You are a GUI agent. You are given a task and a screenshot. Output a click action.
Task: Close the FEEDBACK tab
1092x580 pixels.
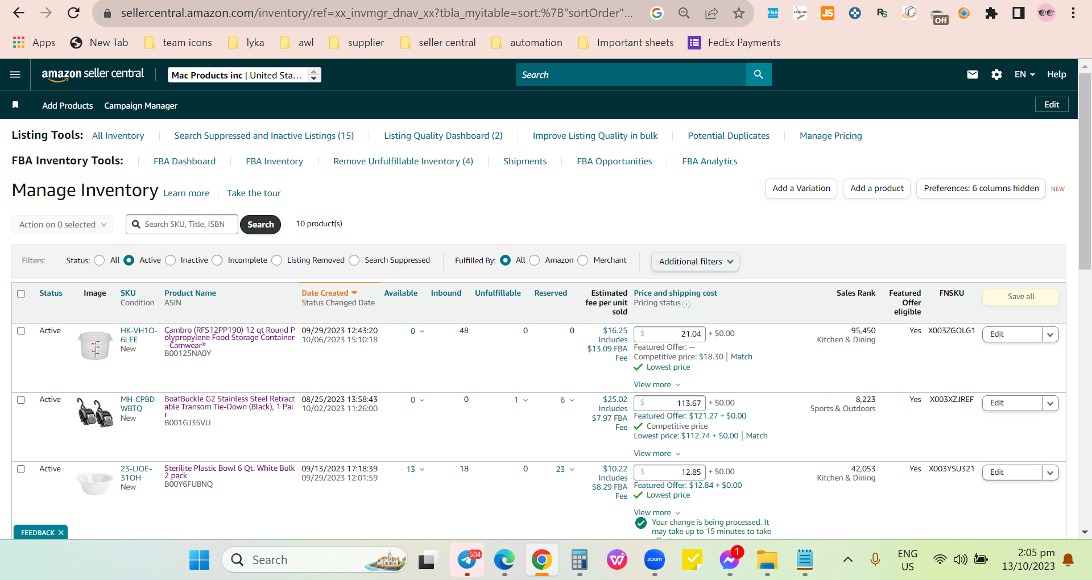point(61,533)
